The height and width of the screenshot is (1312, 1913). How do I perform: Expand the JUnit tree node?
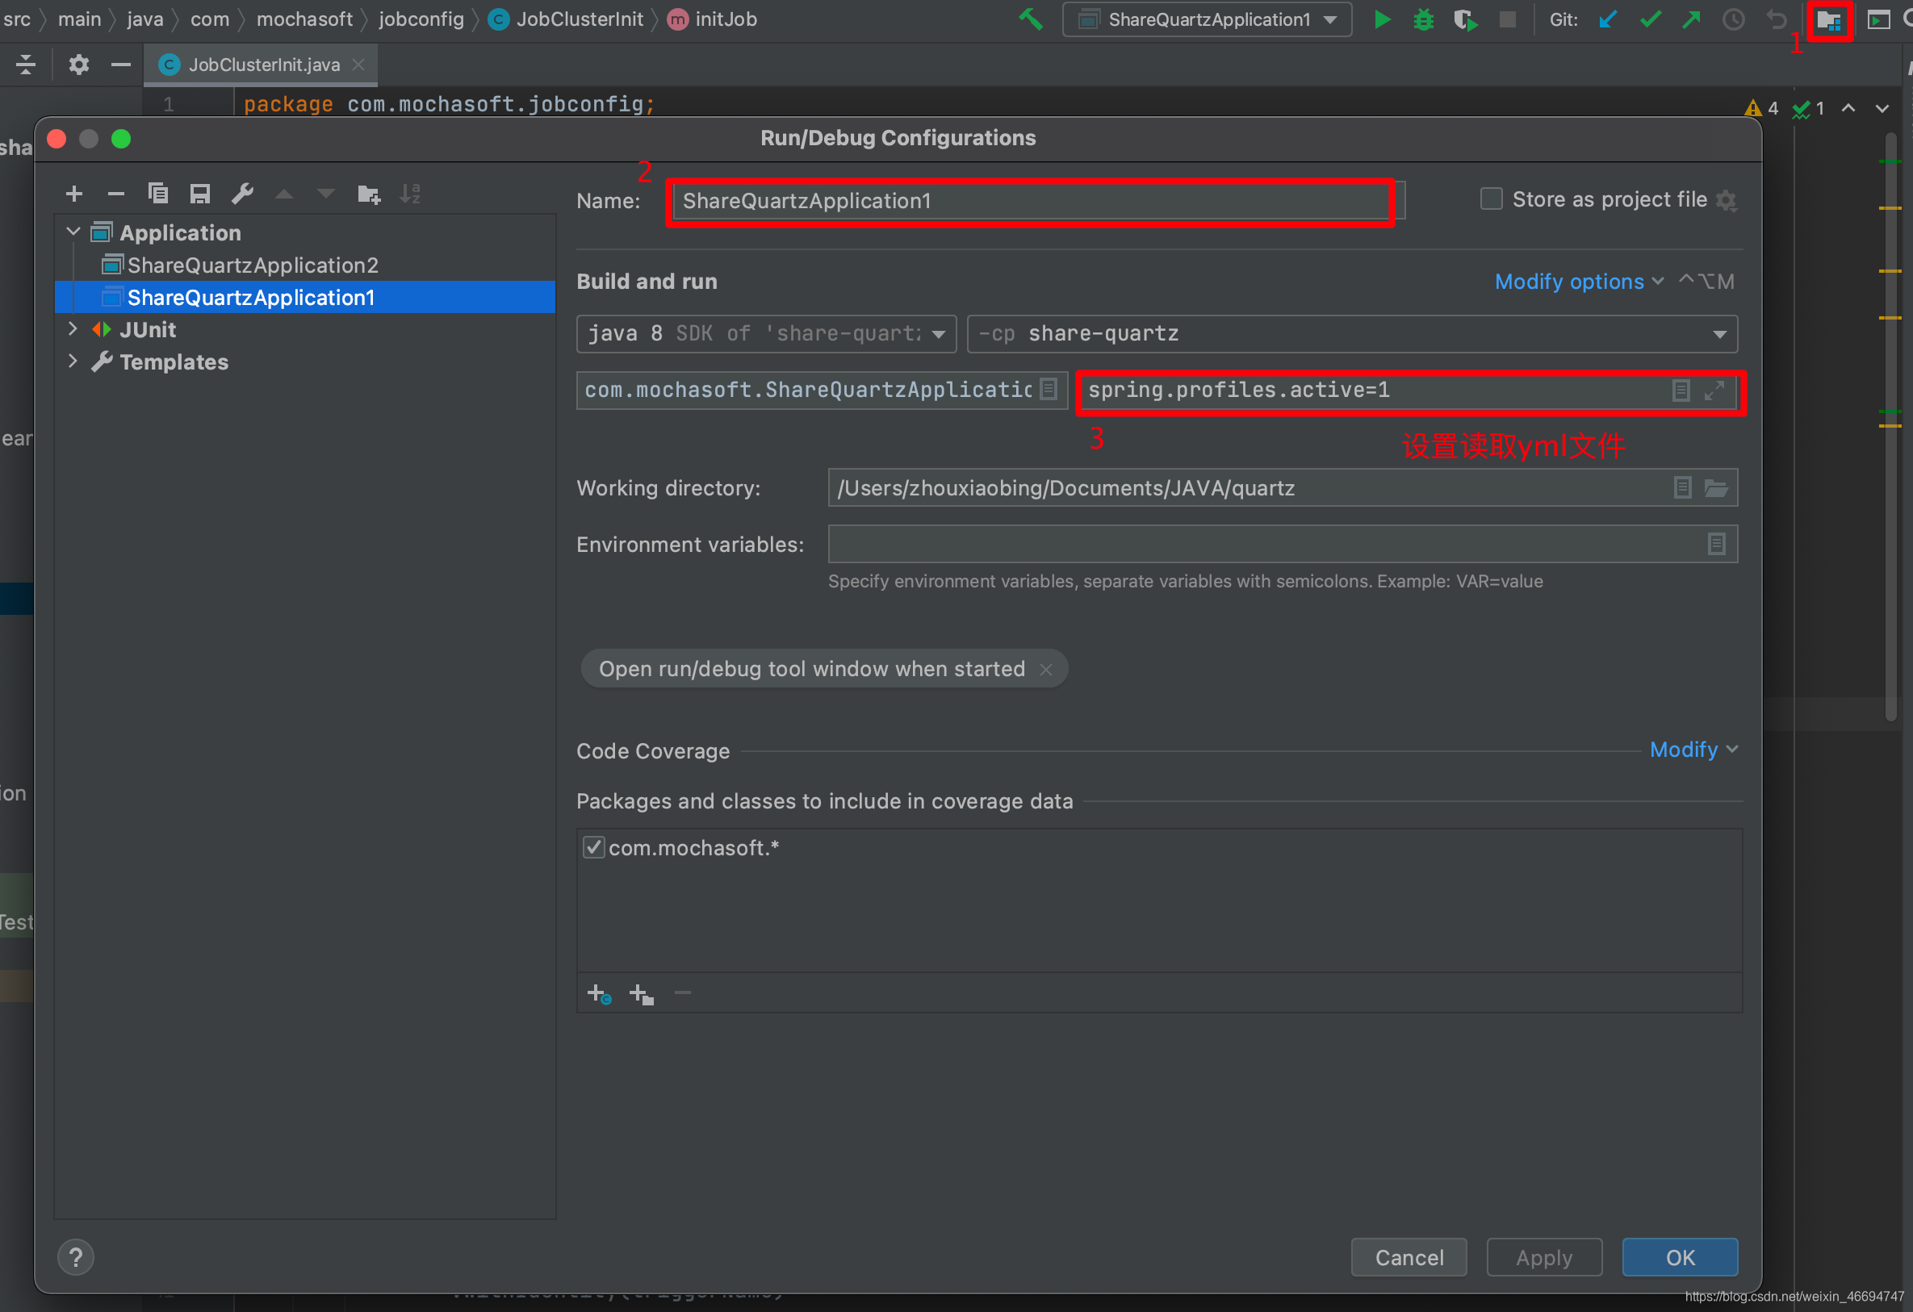click(73, 329)
